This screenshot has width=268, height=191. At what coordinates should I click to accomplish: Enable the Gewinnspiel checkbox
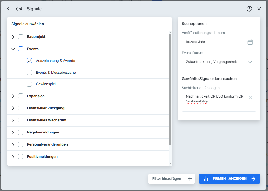[29, 84]
